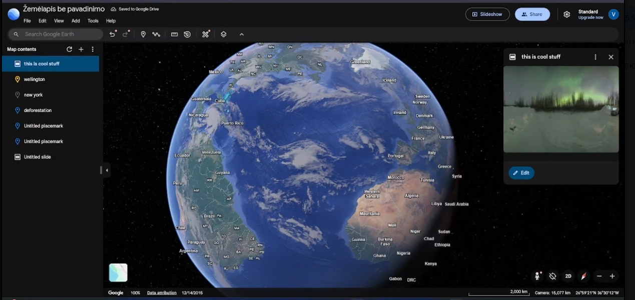Viewport: 635px width, 300px height.
Task: Click the user account avatar V
Action: click(613, 14)
